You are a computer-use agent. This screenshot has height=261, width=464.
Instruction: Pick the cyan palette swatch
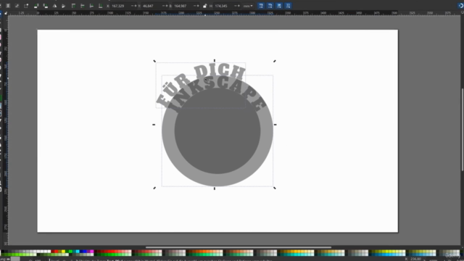[78, 252]
